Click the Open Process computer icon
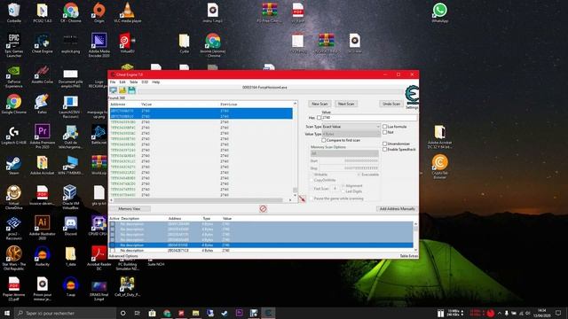This screenshot has width=568, height=319. tap(114, 90)
